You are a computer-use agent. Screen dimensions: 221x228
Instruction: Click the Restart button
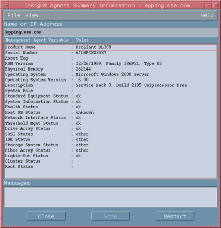175,216
